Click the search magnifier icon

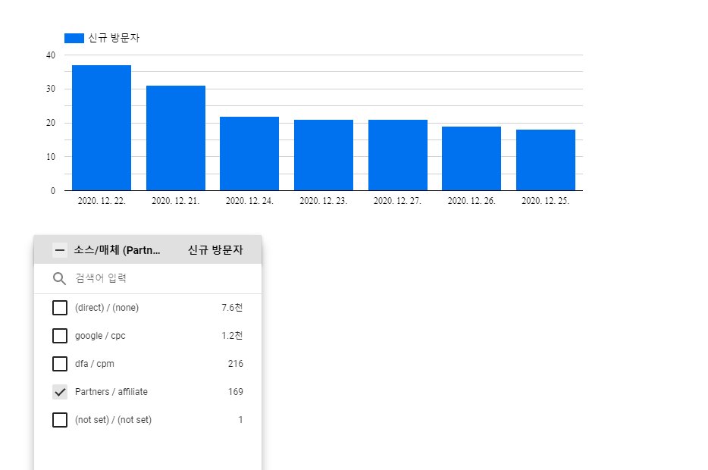[59, 278]
